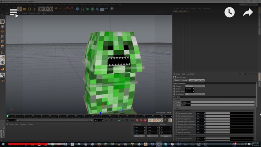Add a Light object

tap(112, 9)
